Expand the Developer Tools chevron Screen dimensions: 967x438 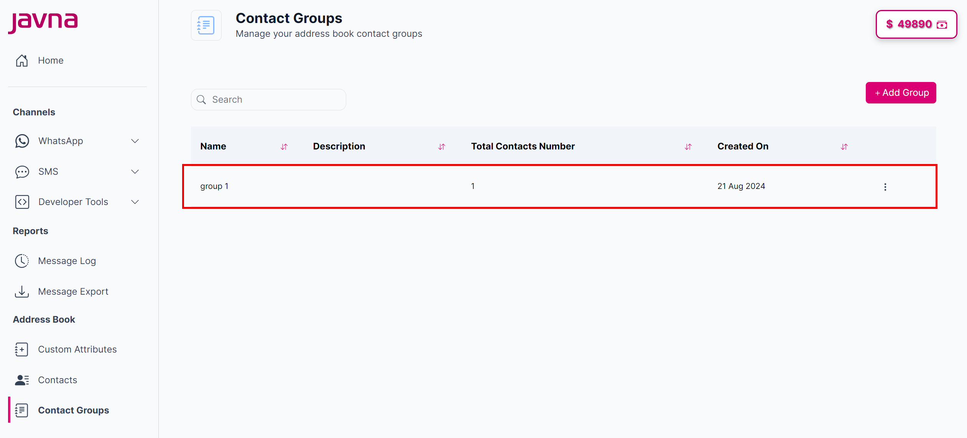pos(135,202)
